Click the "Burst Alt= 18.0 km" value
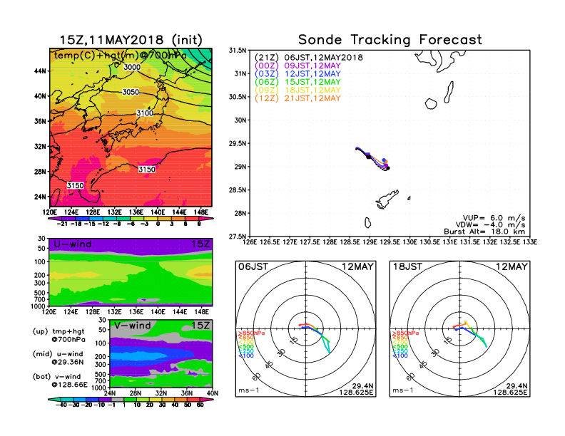Viewport: 565px width, 436px height. [484, 232]
